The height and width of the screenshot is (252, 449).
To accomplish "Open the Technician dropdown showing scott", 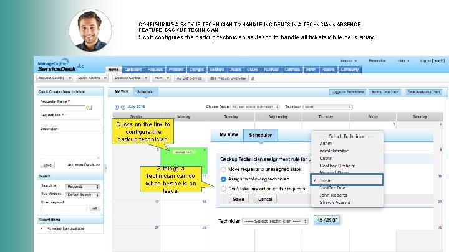I will click(x=327, y=107).
